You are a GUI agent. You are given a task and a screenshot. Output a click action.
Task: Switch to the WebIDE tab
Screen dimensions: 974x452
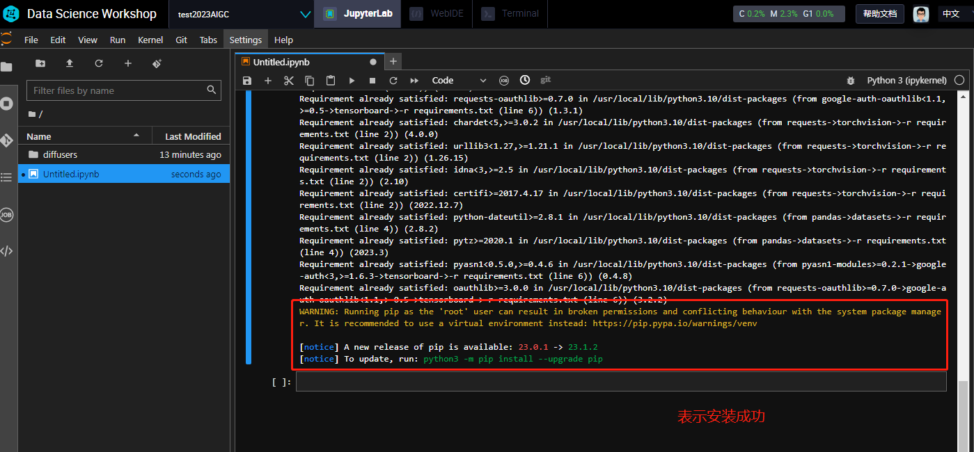coord(437,13)
